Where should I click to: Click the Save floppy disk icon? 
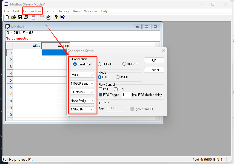point(20,18)
